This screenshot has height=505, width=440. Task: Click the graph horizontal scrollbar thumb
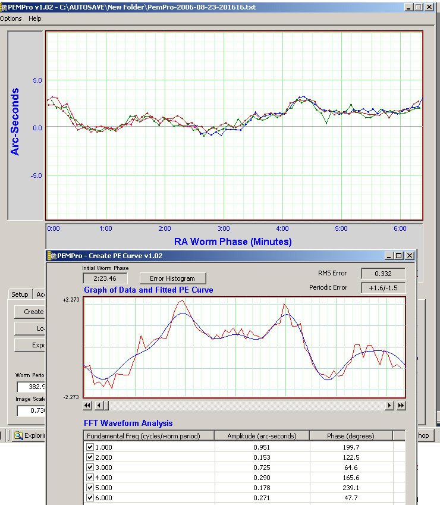(106, 406)
